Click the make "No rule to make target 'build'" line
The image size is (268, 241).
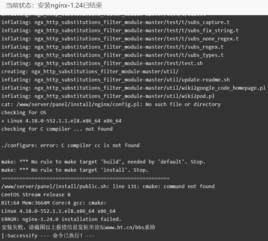tap(103, 162)
